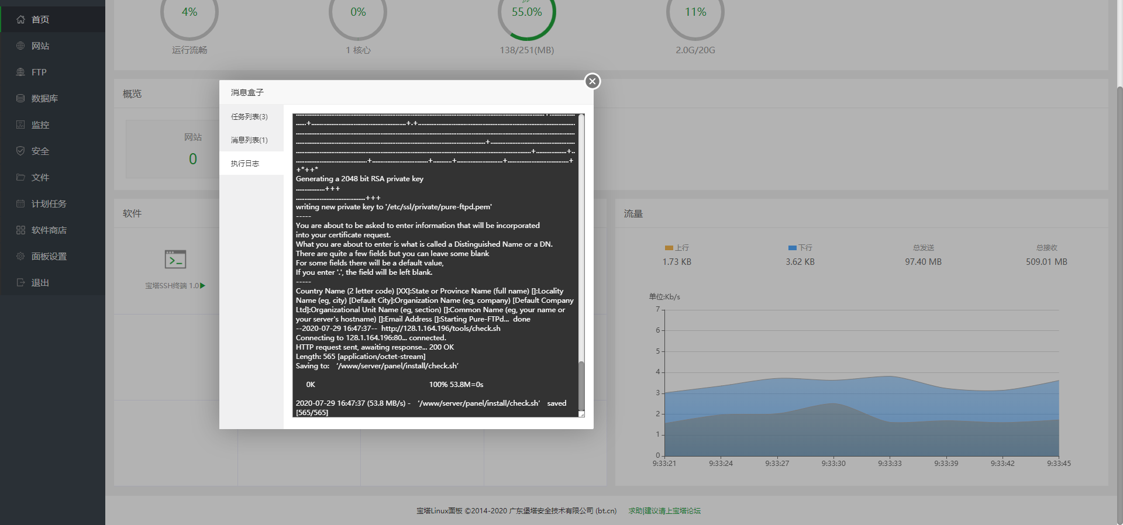Screen dimensions: 1123x525
Task: Click the database icon beside 数据库
Action: pos(20,98)
